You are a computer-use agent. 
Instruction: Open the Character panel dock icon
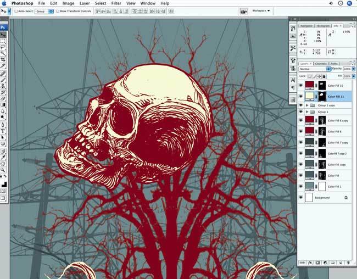coord(293,80)
